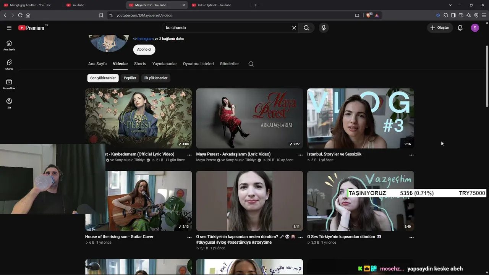Open Arkadaşlarım (Lyric Video) title link
Viewport: 489px width, 275px height.
click(233, 154)
